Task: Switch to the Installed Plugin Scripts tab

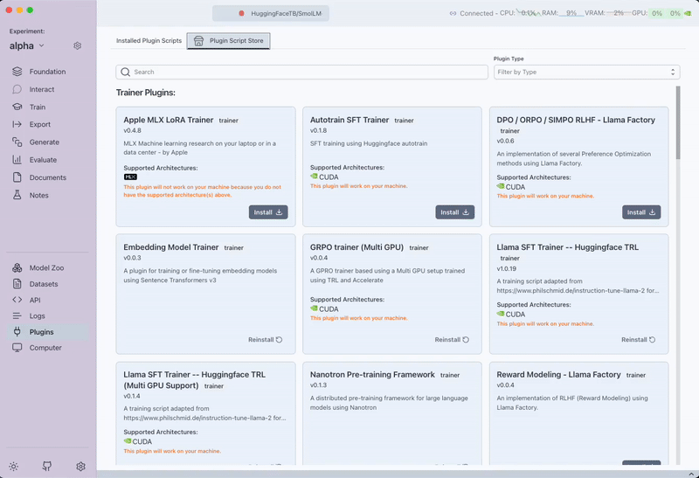Action: 149,41
